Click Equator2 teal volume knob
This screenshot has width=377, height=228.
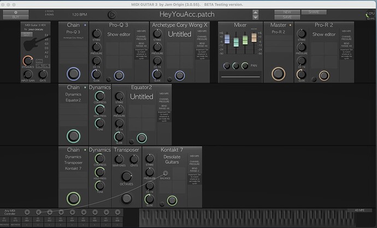[x=142, y=138]
